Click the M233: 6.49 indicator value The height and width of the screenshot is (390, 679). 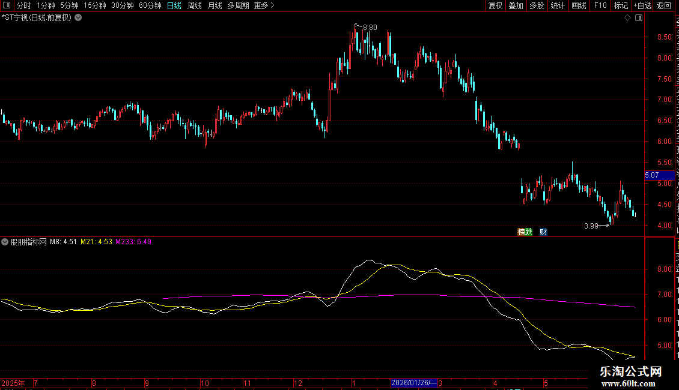(133, 242)
